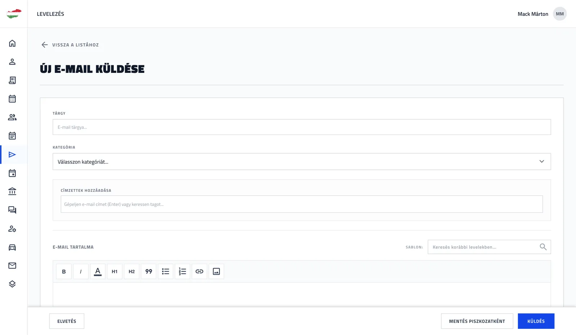Click the Mack Márton user name

pos(533,14)
